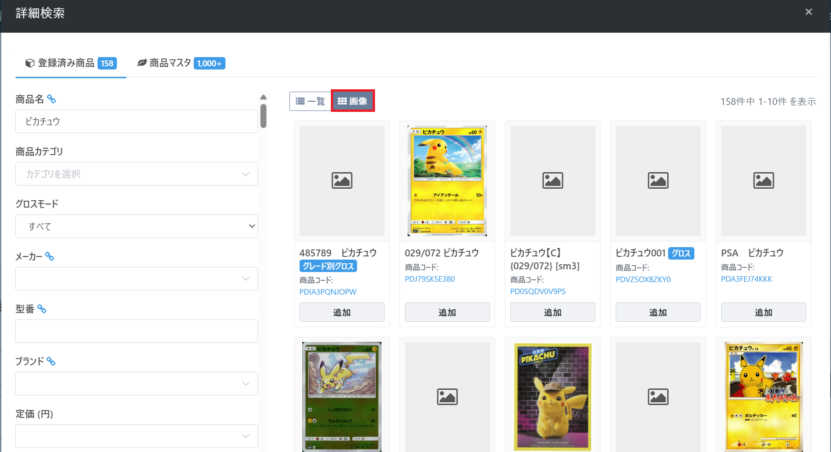
Task: Click link icon beside 商品名 label
Action: tap(52, 99)
